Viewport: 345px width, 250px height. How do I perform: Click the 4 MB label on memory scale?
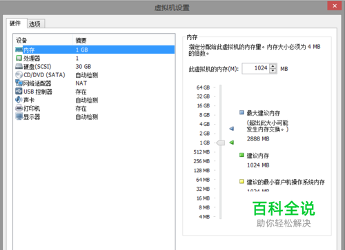pyautogui.click(x=204, y=217)
